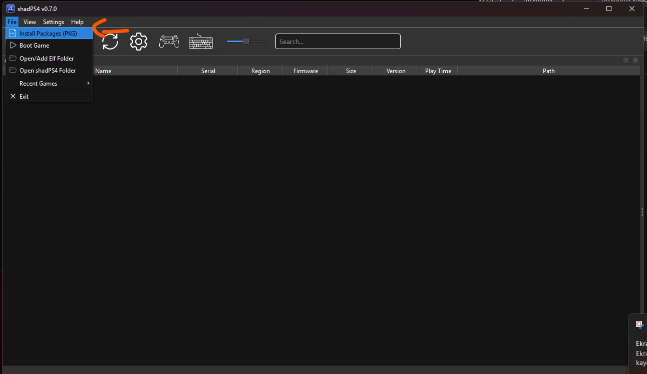Focus the Search input field
This screenshot has height=374, width=647.
[x=338, y=42]
